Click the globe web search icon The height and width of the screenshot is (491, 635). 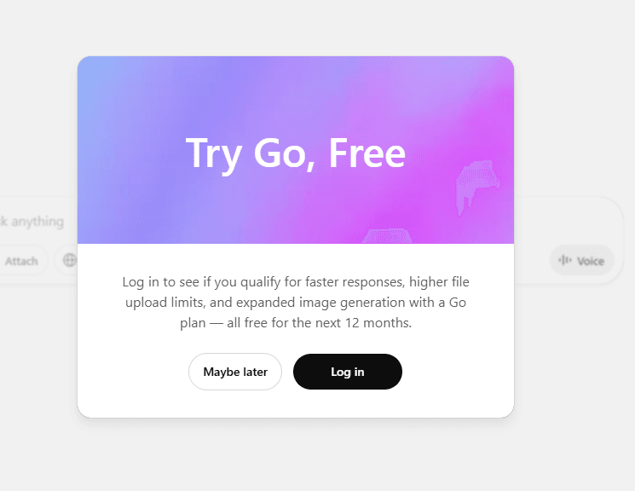70,260
